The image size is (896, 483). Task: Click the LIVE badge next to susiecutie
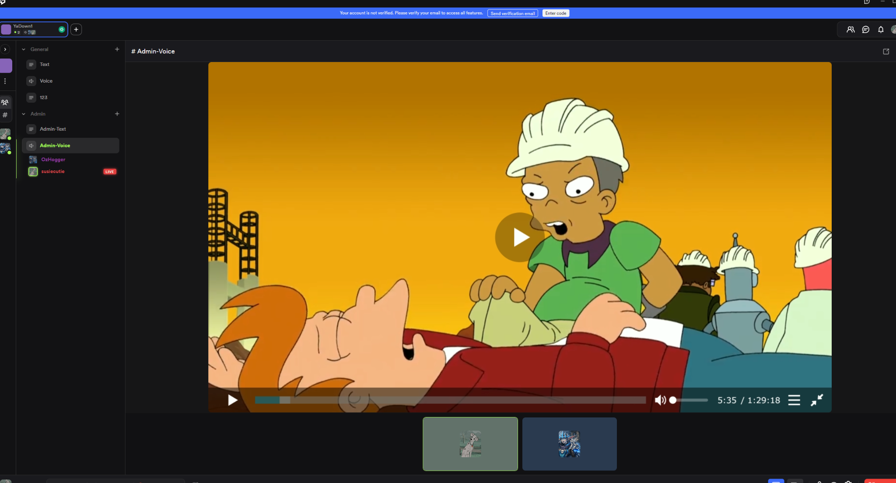(110, 171)
